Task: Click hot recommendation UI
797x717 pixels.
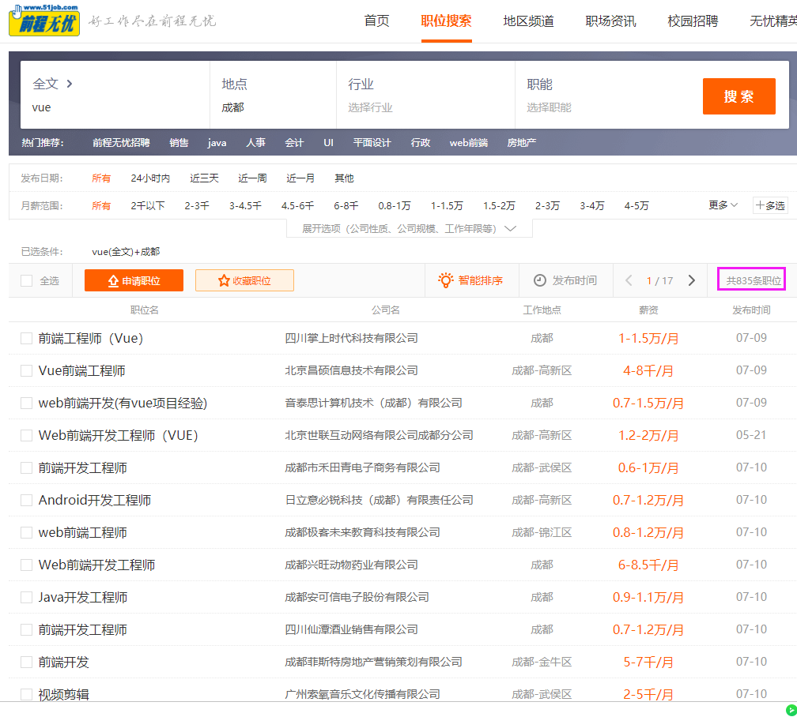Action: (x=328, y=143)
